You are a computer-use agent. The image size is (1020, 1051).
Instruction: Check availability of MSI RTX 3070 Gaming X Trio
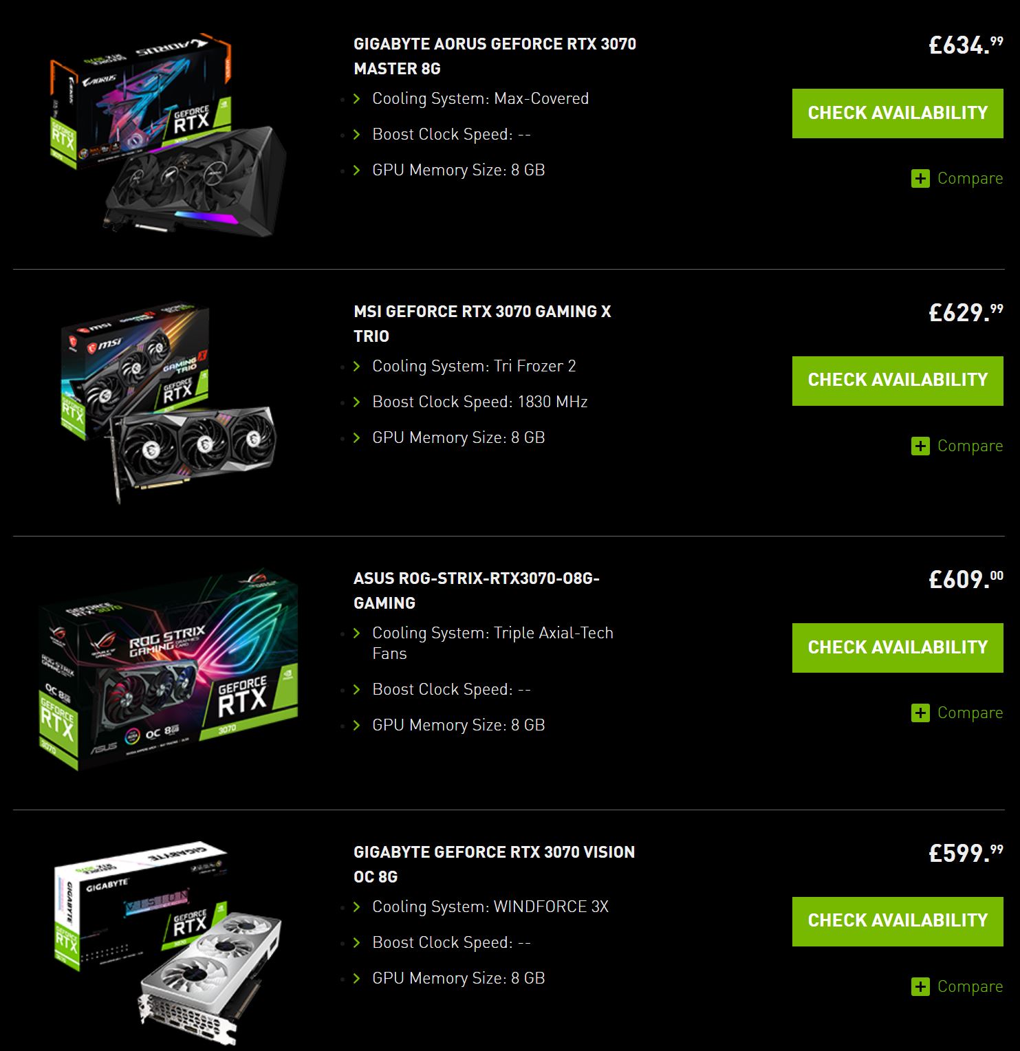[898, 381]
